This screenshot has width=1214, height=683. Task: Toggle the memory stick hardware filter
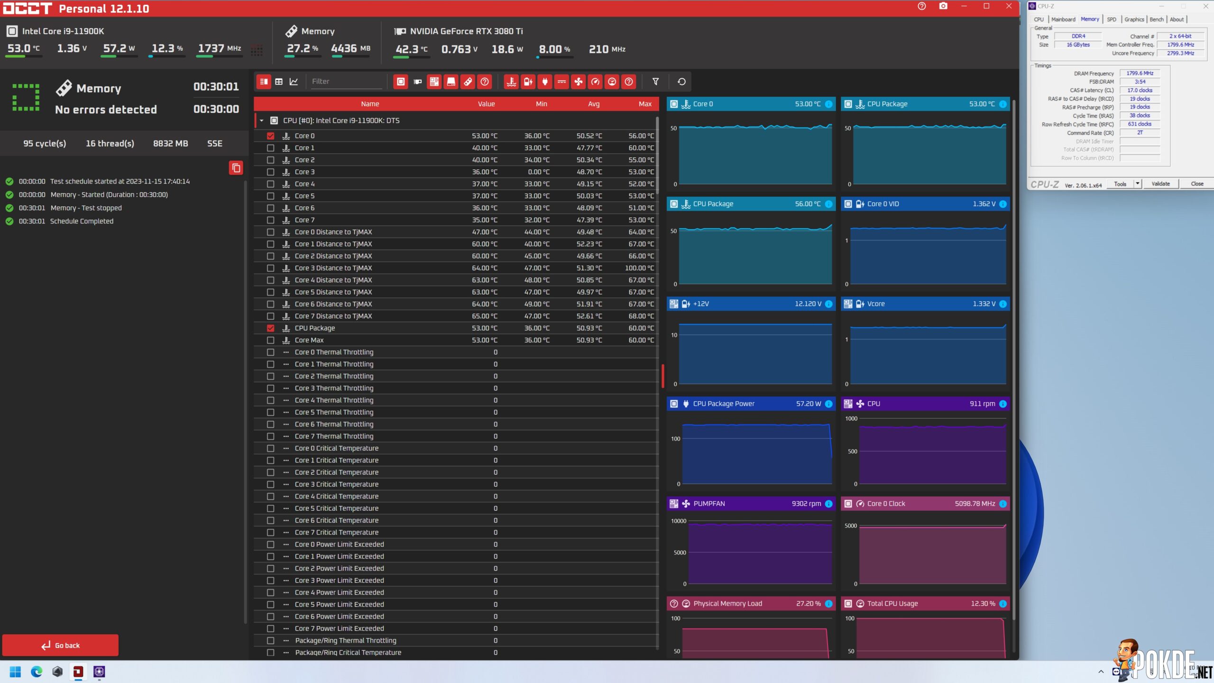pos(468,82)
